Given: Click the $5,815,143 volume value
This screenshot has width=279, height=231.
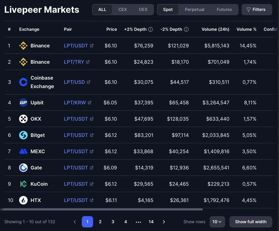Looking at the screenshot, I should [217, 46].
